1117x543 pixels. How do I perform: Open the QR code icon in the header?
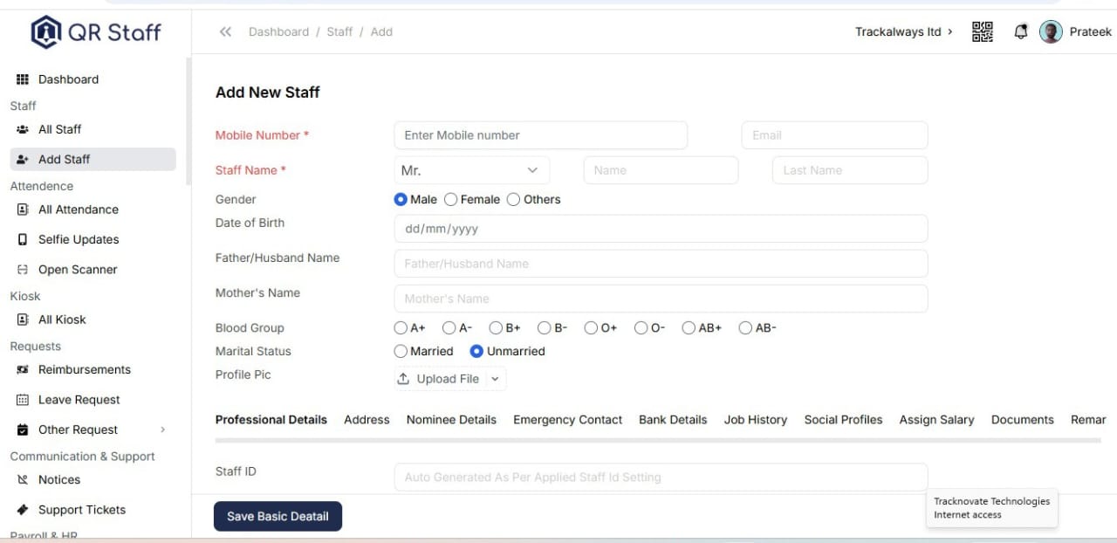982,31
